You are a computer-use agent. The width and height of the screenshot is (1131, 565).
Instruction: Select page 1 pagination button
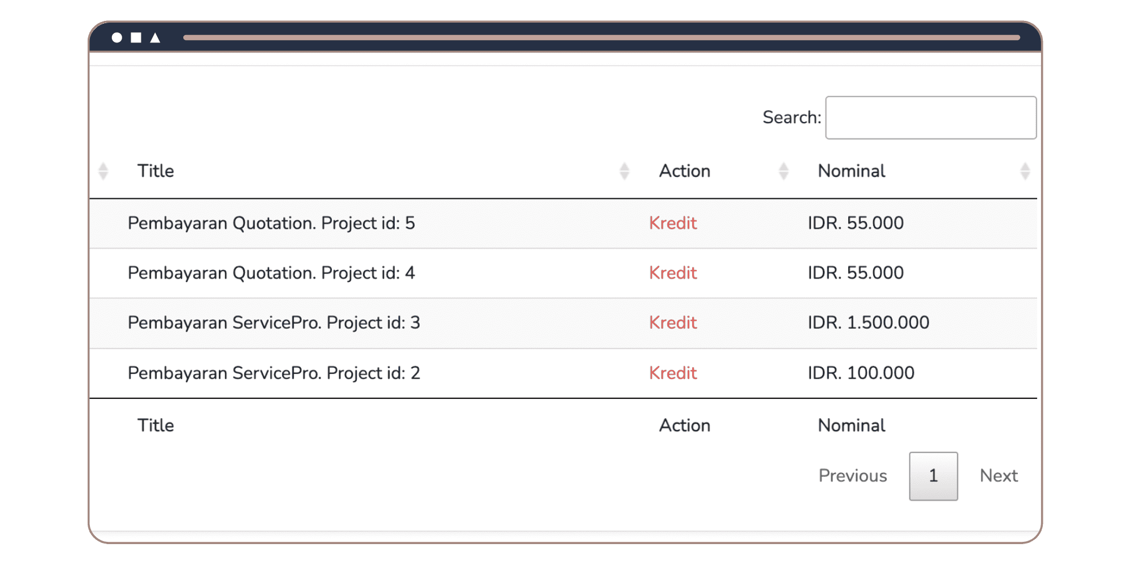[933, 476]
